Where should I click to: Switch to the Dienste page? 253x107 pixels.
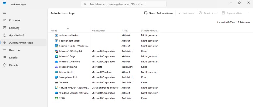coord(23,65)
